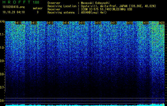Click the 1.1 frequency axis label
167x106 pixels.
[2, 34]
